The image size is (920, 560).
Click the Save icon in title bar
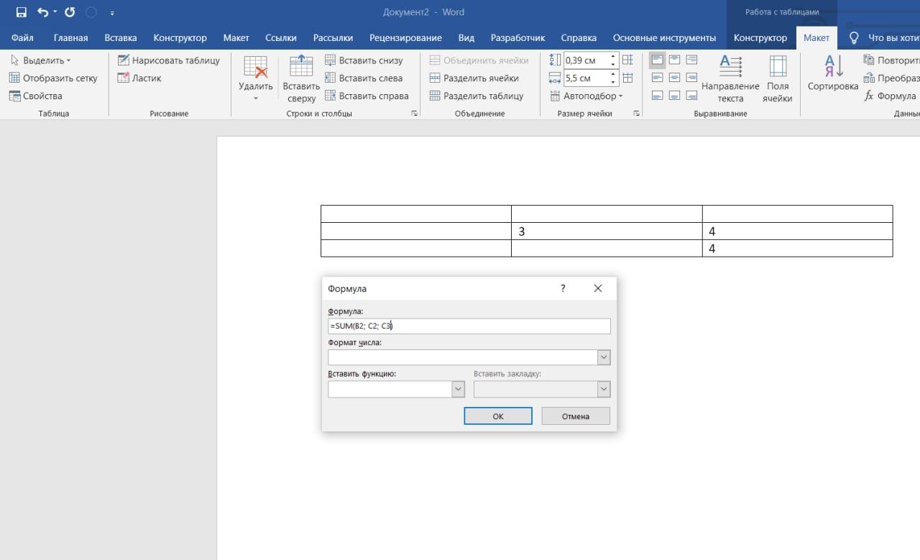[21, 12]
